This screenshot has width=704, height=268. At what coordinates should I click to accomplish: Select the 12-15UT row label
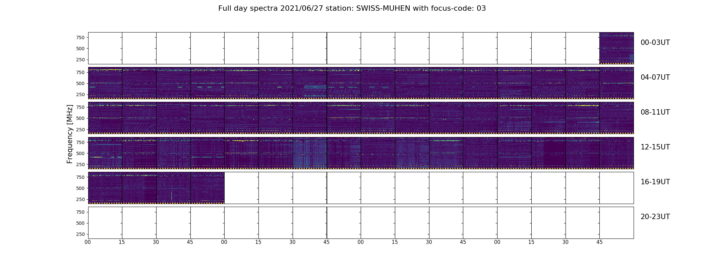pyautogui.click(x=655, y=147)
